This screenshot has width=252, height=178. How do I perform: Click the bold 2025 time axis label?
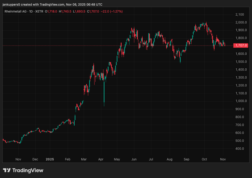pos(50,159)
